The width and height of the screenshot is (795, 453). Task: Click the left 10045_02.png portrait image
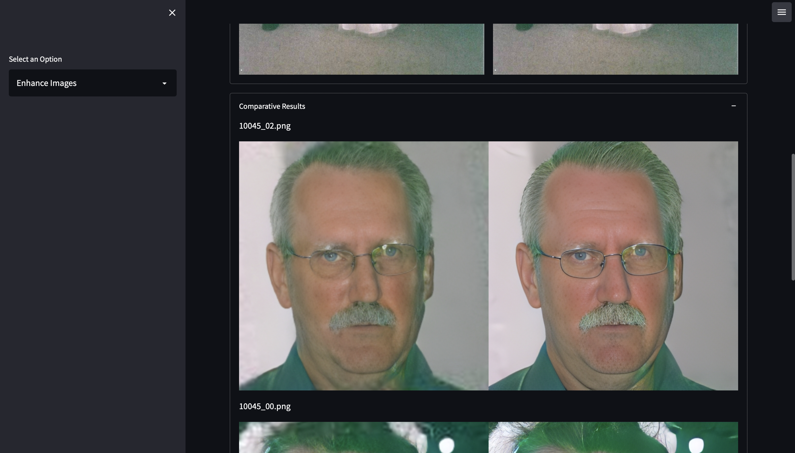363,265
